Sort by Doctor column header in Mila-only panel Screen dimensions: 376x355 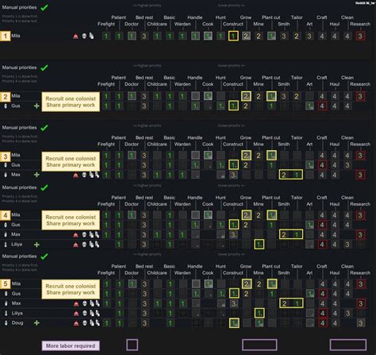click(132, 24)
